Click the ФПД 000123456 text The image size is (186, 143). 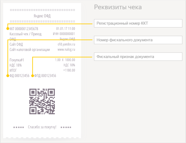(45, 76)
